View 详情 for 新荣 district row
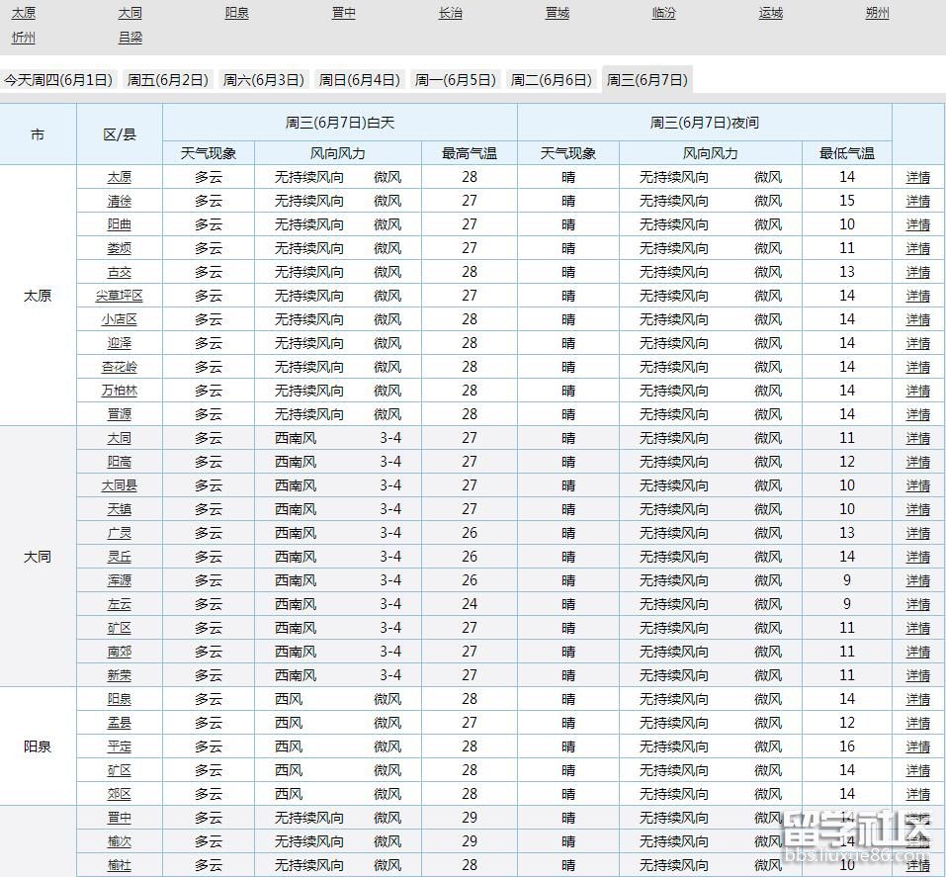The height and width of the screenshot is (877, 946). (917, 675)
